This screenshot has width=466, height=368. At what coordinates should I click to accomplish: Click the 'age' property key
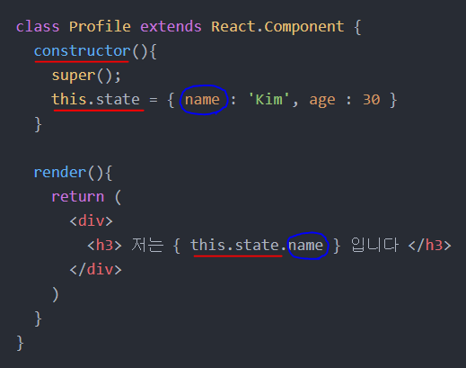point(322,100)
